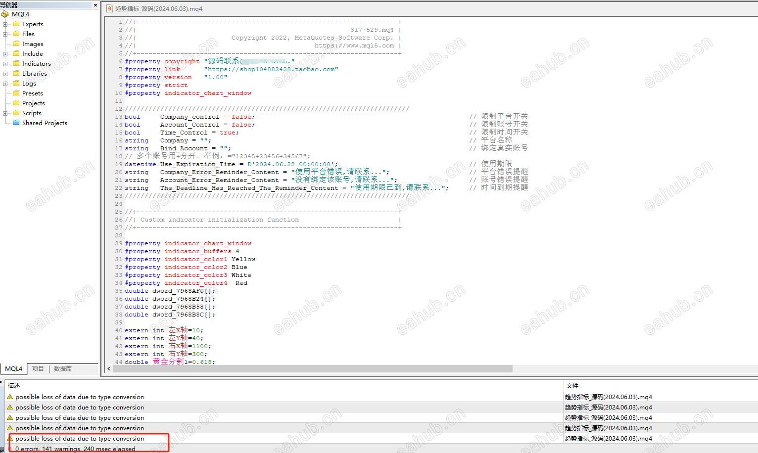Click the '// 绑定真实账号' comment
758x453 pixels.
point(499,148)
